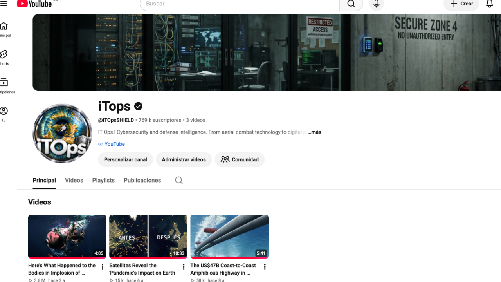
Task: Open the Playlists tab
Action: coord(103,180)
